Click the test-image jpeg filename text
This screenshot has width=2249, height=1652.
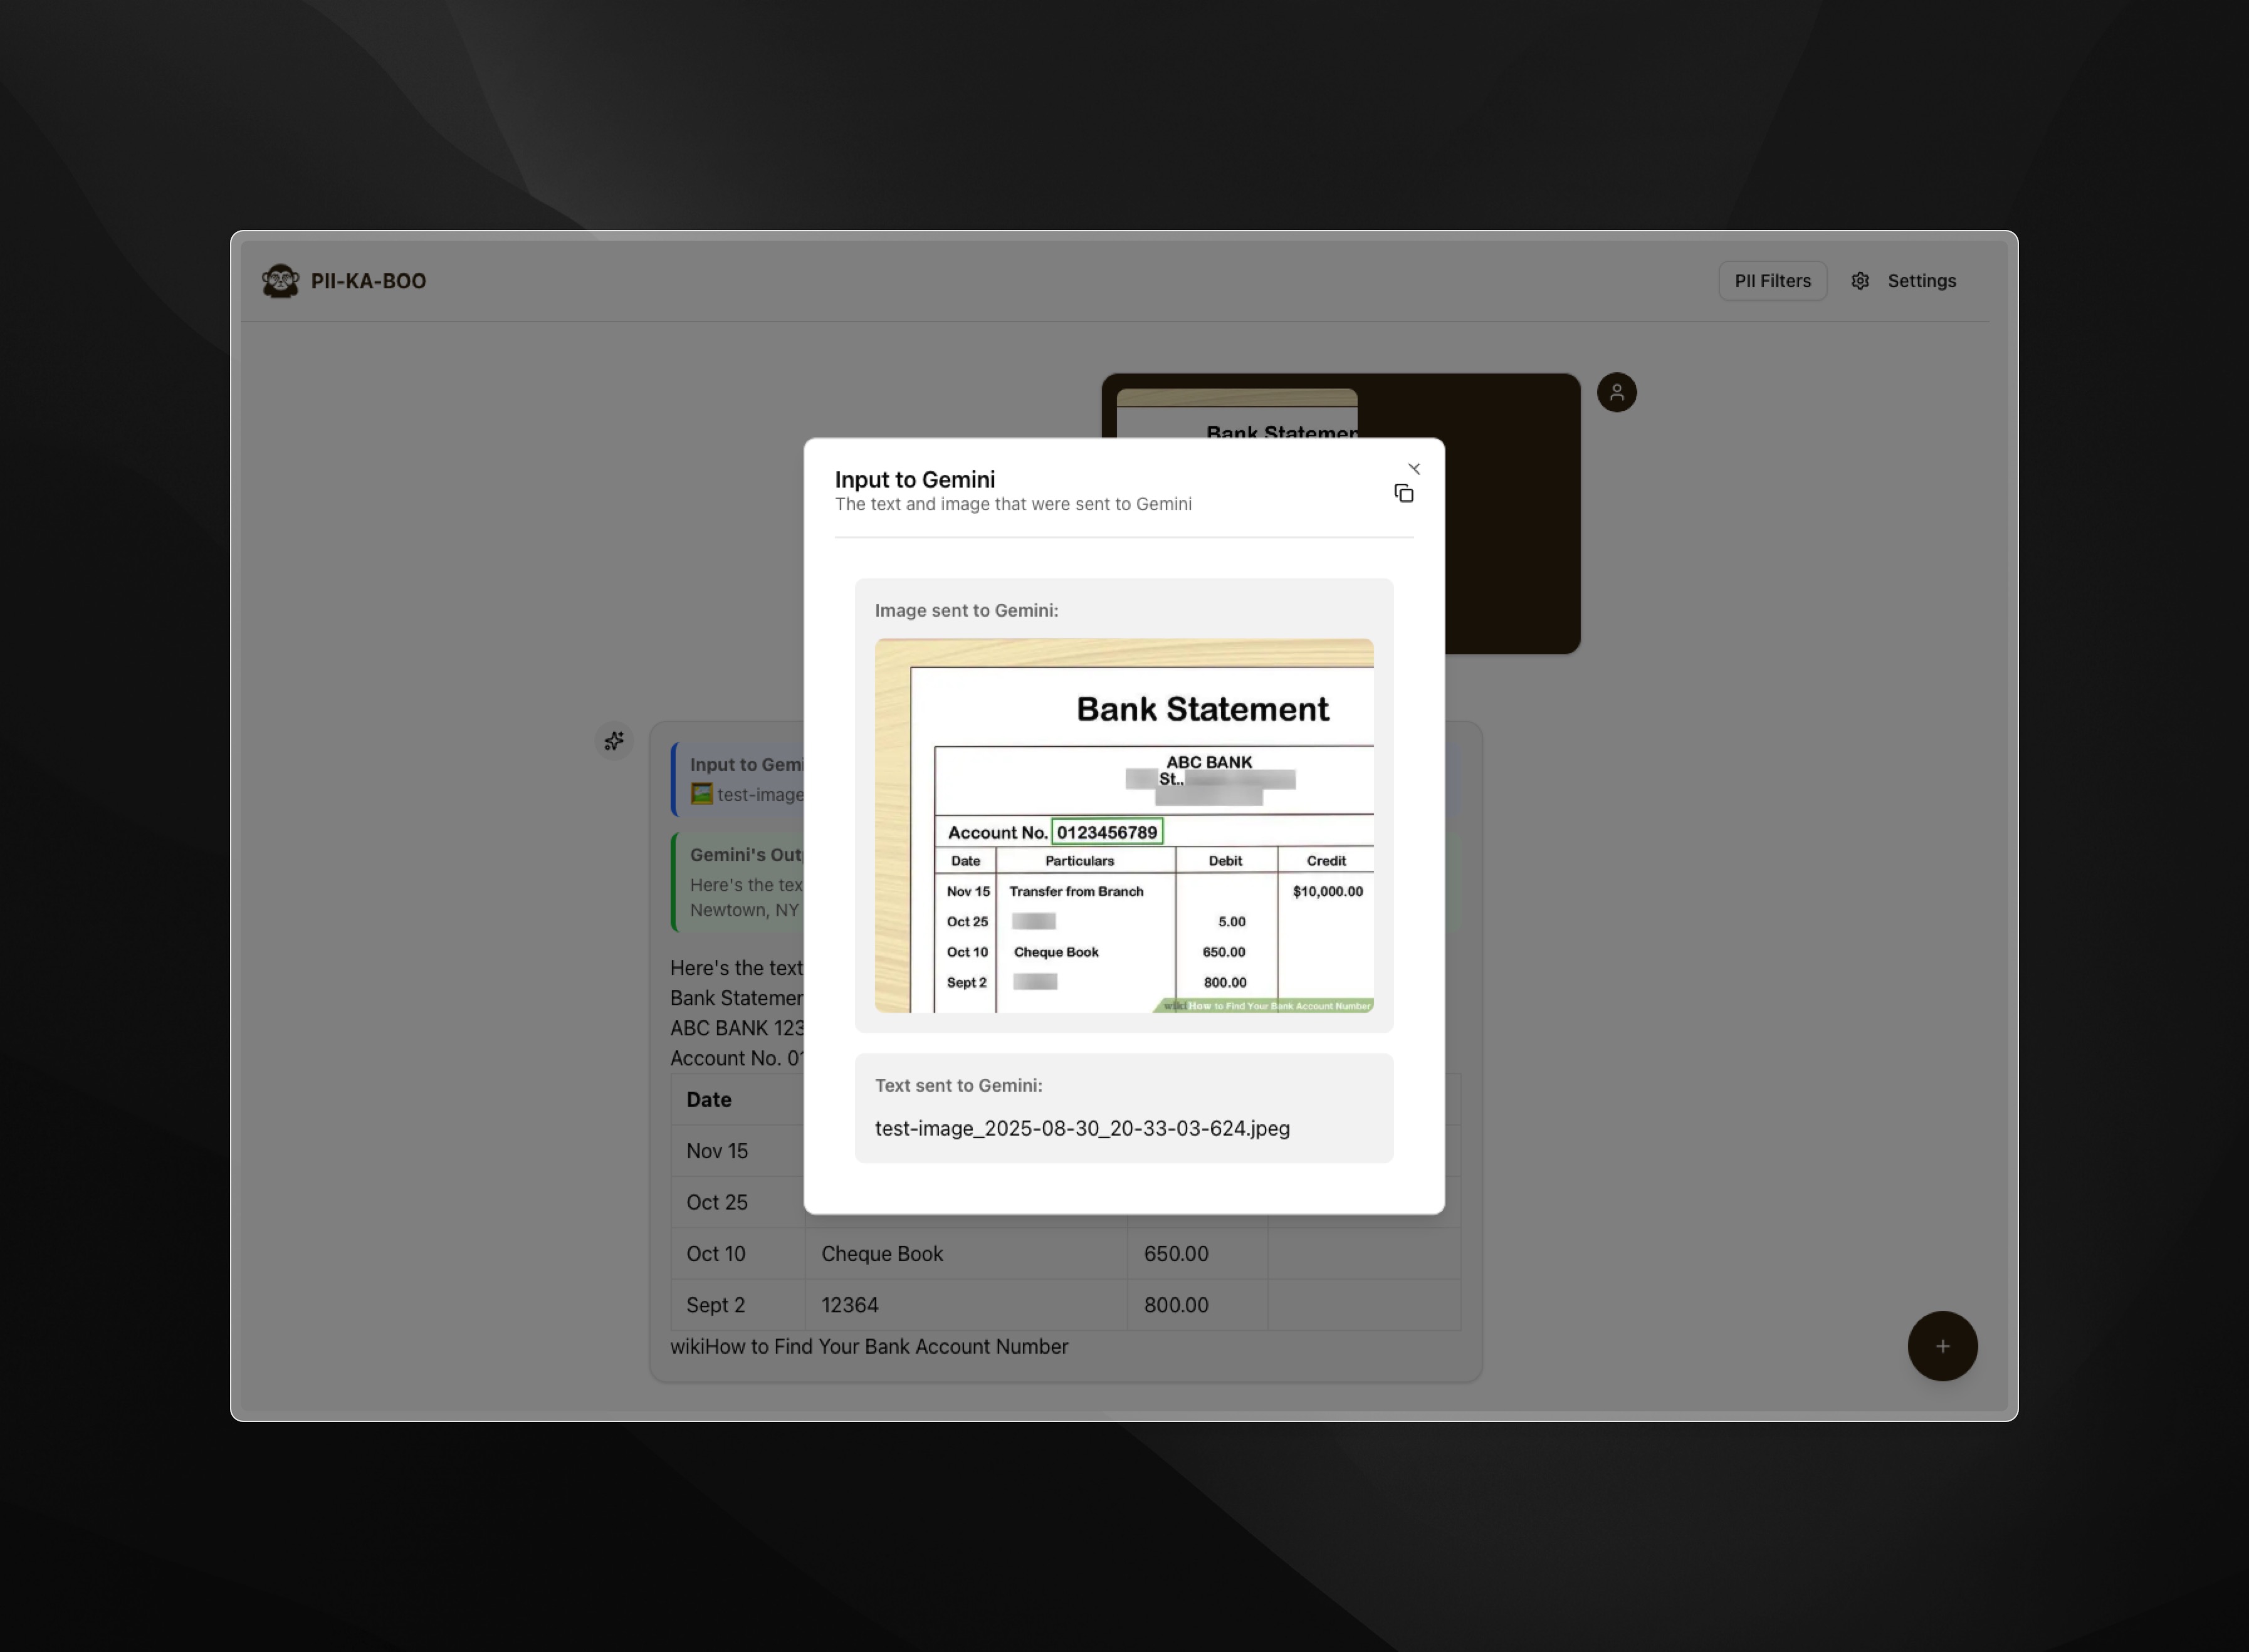click(x=1081, y=1129)
